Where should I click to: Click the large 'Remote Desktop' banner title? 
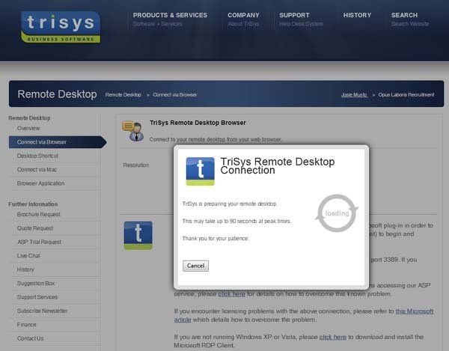(57, 94)
